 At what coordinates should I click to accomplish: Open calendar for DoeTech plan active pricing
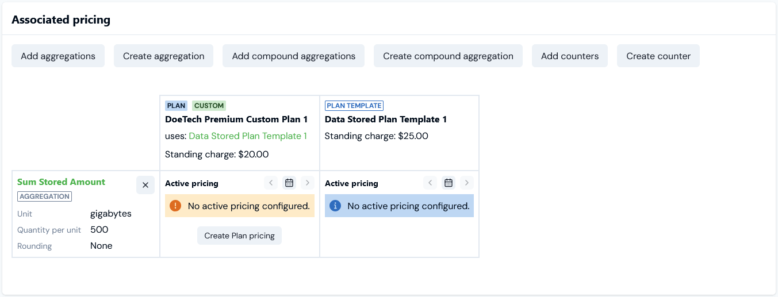coord(289,183)
